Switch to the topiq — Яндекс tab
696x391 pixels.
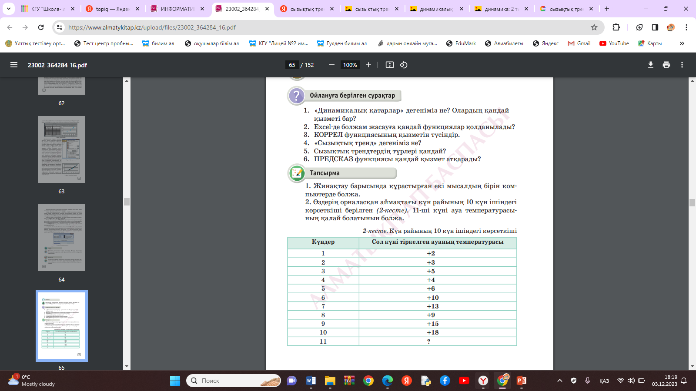[x=112, y=9]
